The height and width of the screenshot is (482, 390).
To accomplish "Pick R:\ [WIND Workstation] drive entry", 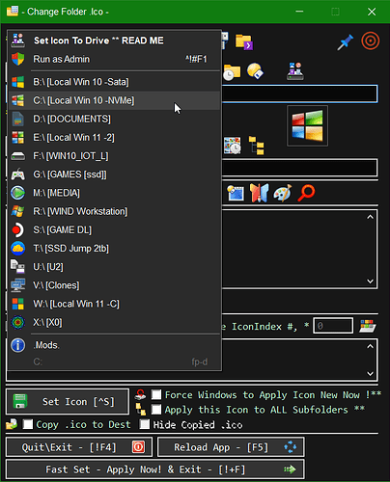I will (114, 211).
